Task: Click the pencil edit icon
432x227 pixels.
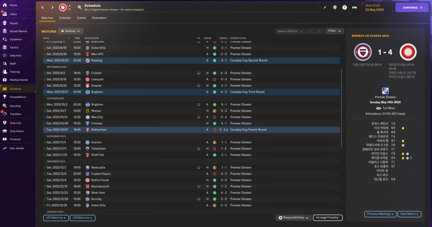Action: 325,7
